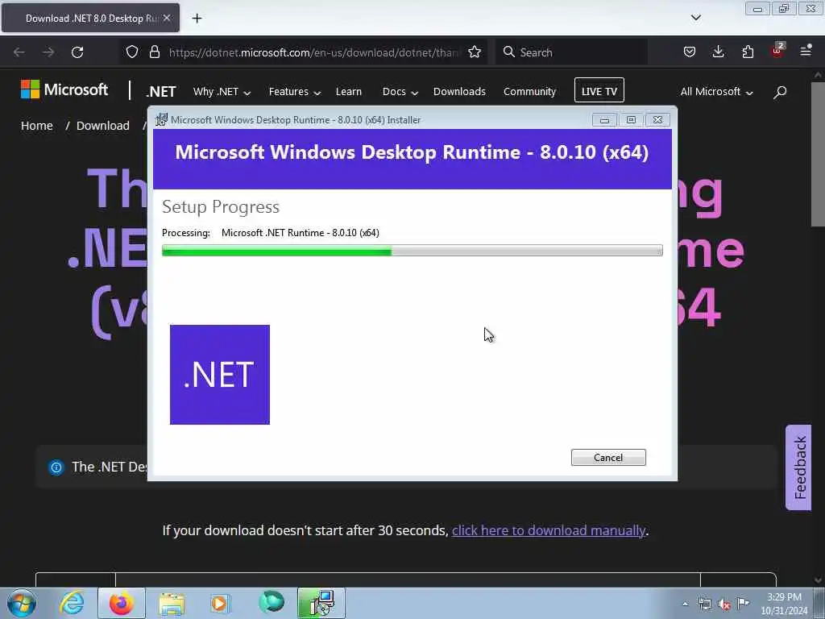Click the LIVE TV button
Screen dimensions: 825x619
pyautogui.click(x=599, y=90)
